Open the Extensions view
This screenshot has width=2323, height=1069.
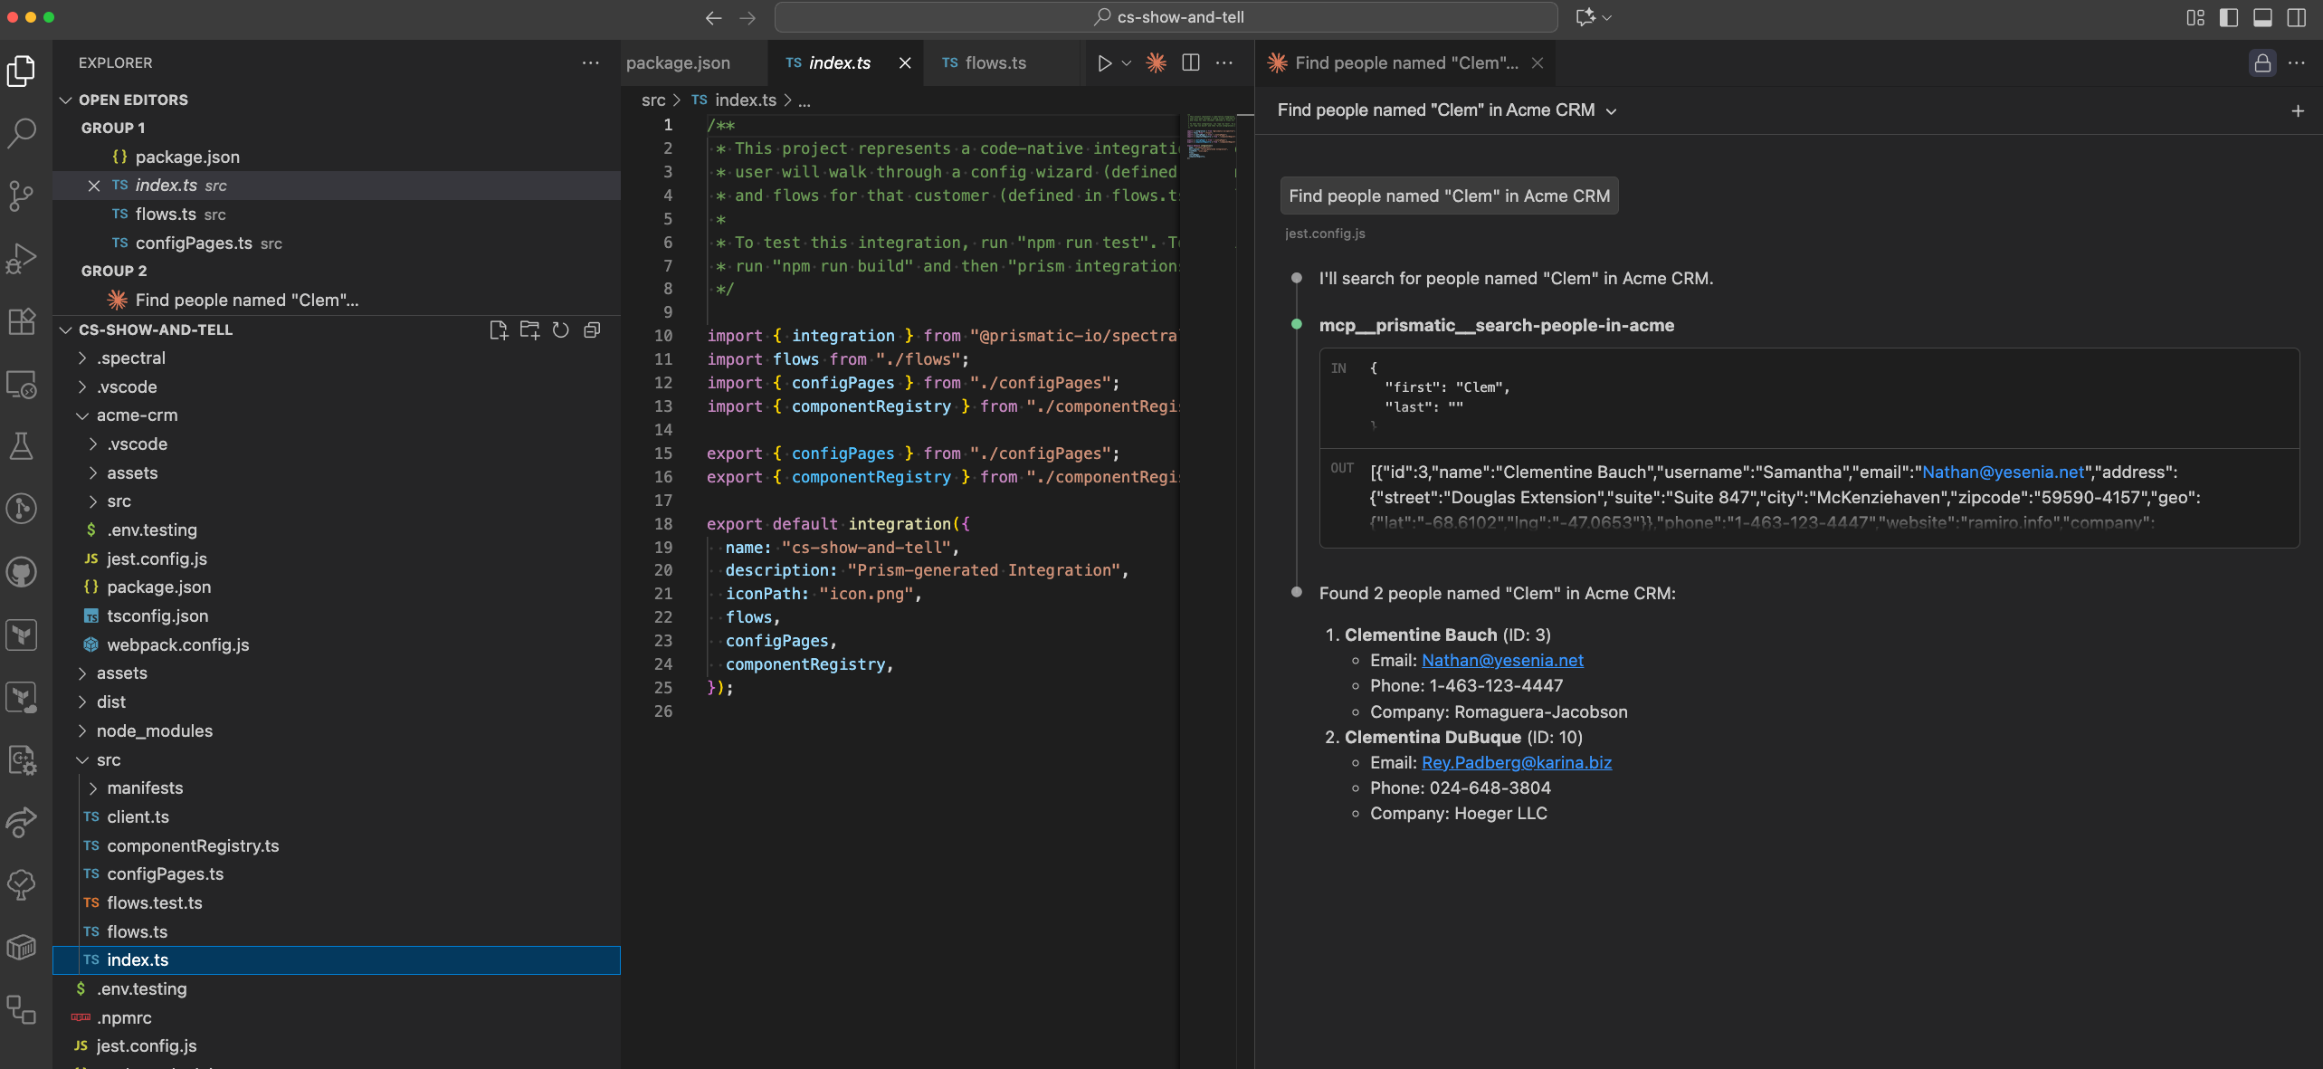pyautogui.click(x=22, y=321)
